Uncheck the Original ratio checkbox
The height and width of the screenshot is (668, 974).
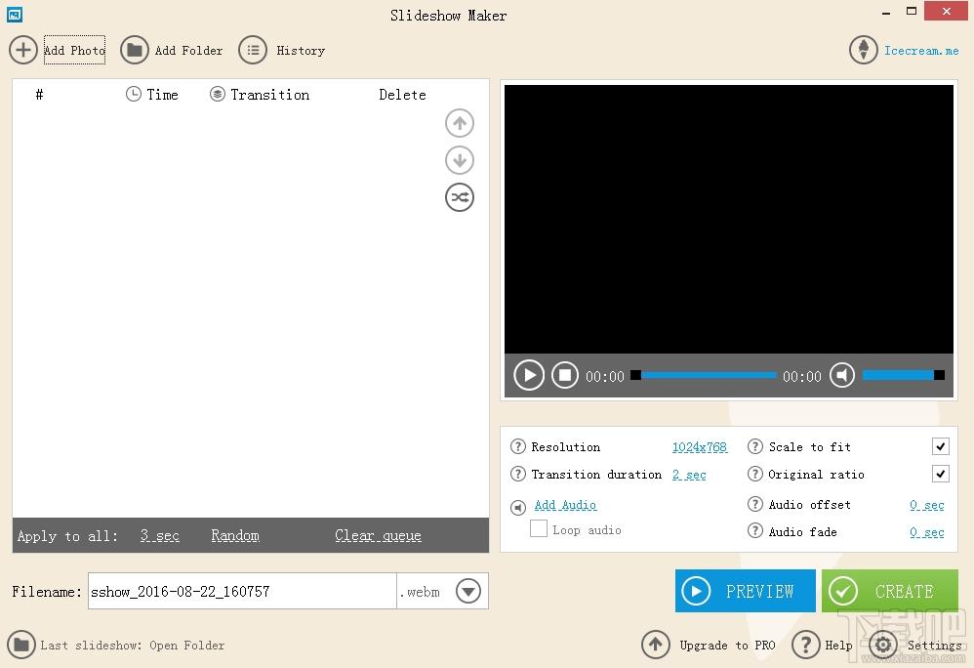tap(941, 474)
